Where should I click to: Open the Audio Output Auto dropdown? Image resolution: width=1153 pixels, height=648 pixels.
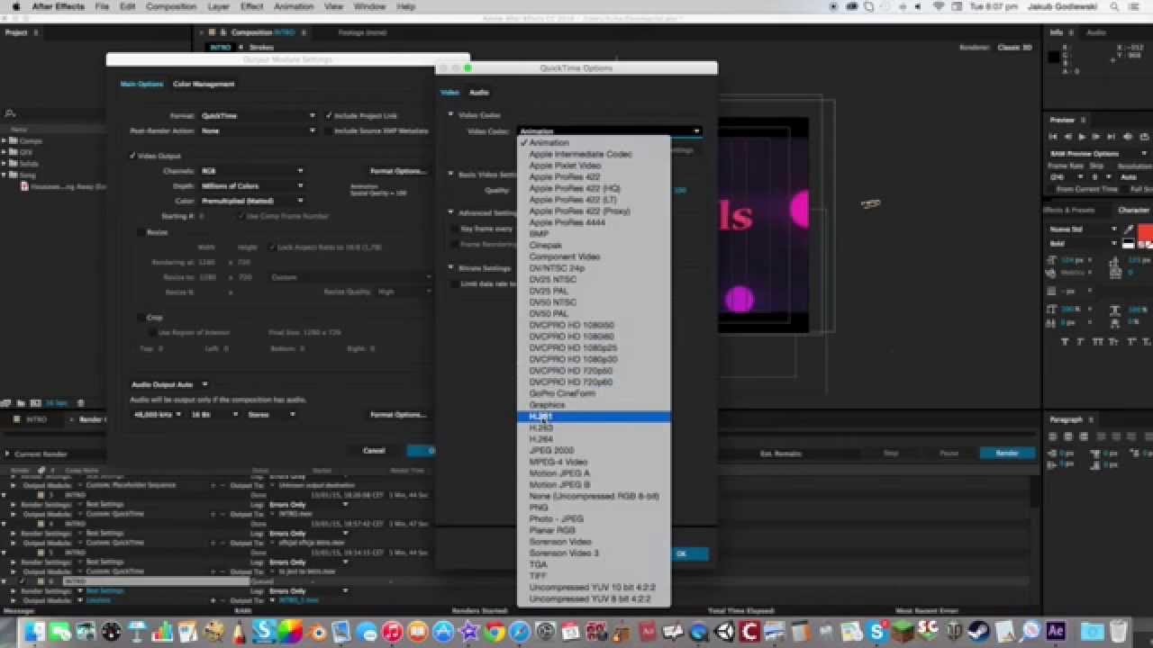tap(169, 385)
